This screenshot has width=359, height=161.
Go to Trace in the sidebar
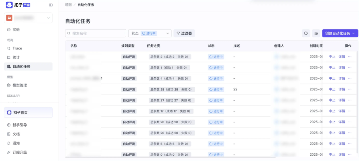click(17, 48)
